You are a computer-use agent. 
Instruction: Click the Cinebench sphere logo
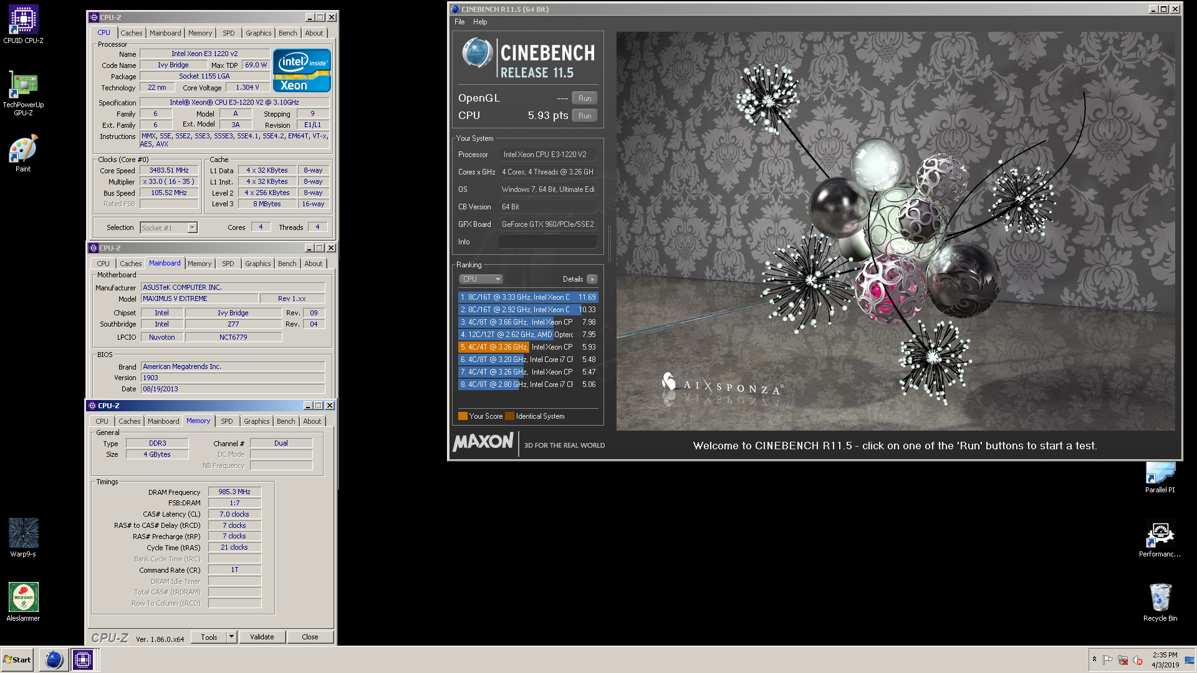(478, 53)
